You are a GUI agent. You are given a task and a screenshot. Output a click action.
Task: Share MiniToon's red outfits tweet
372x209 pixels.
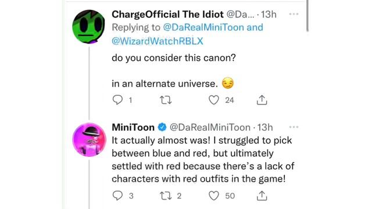[x=262, y=196]
